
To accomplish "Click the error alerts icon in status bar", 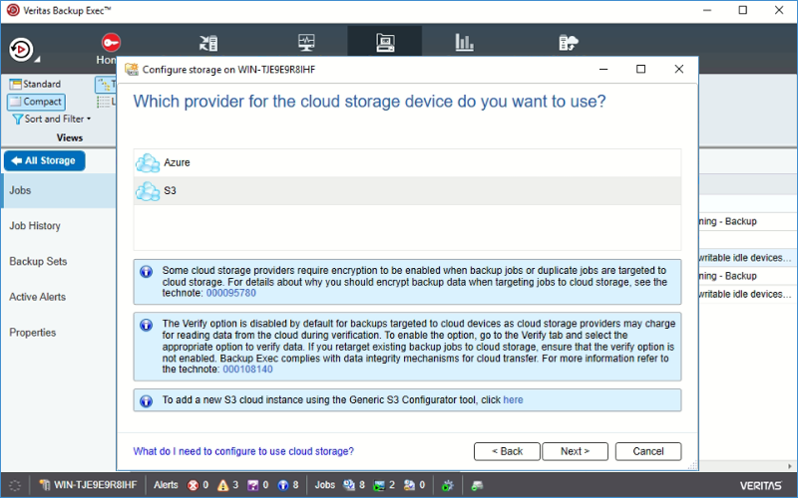I will pyautogui.click(x=193, y=485).
